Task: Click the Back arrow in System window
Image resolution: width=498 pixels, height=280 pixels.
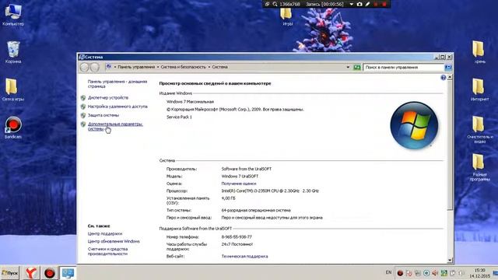Action: coord(84,68)
